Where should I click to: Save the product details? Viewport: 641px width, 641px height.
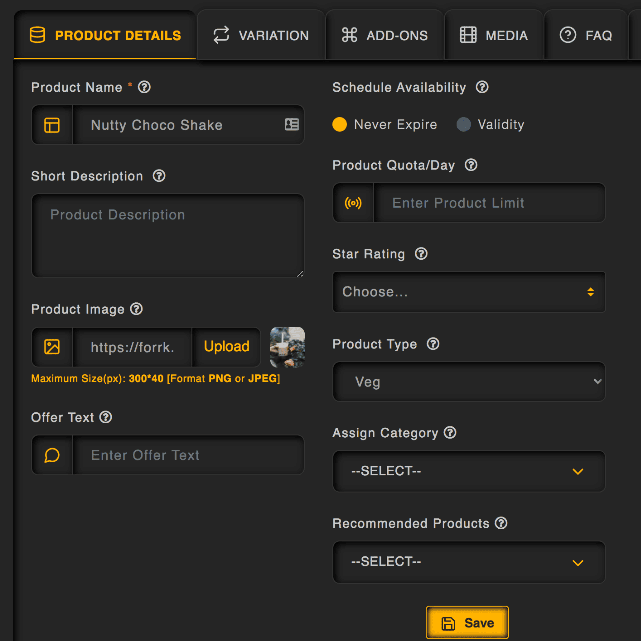(x=467, y=623)
